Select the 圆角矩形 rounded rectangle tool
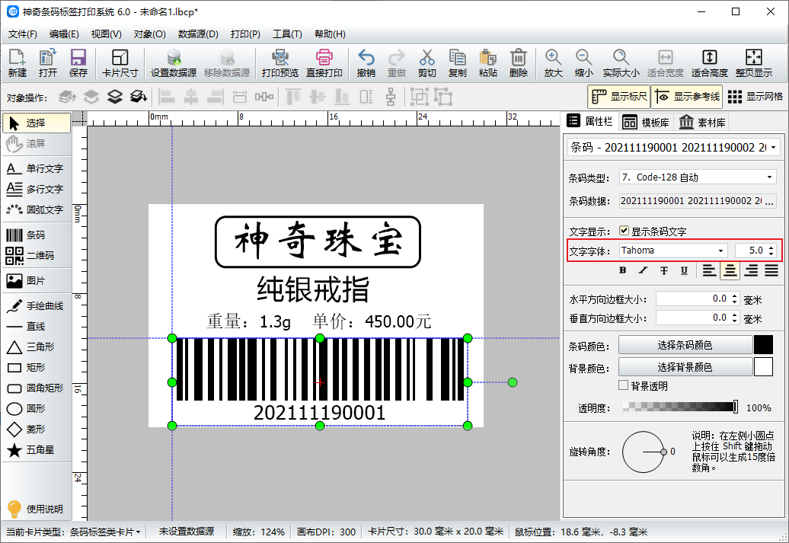The image size is (789, 543). [36, 388]
